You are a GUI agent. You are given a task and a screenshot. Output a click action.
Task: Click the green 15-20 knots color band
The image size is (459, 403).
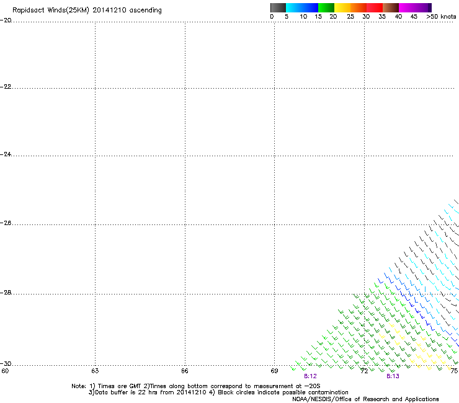(x=326, y=7)
